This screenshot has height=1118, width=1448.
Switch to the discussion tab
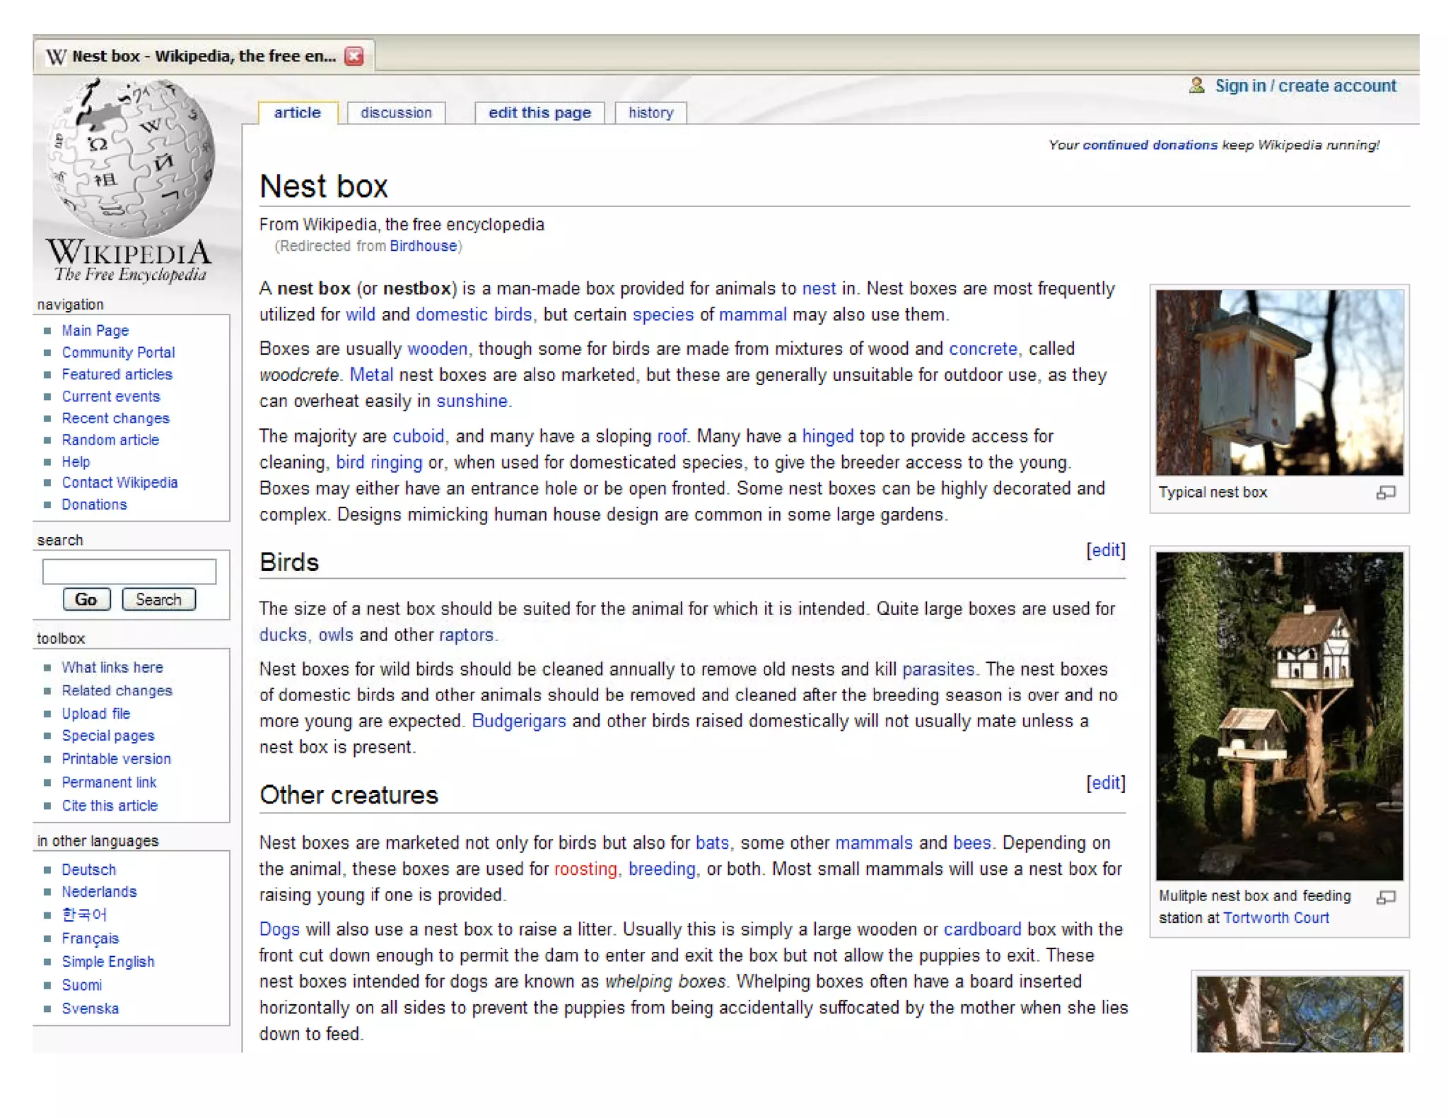click(396, 113)
